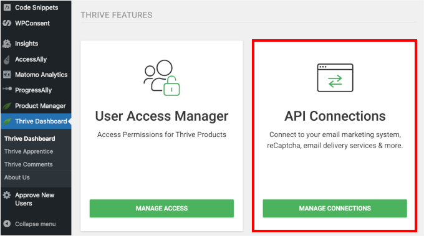Viewport: 424px width, 236px height.
Task: Click 'Connect to your email marketing system' description
Action: (x=335, y=140)
